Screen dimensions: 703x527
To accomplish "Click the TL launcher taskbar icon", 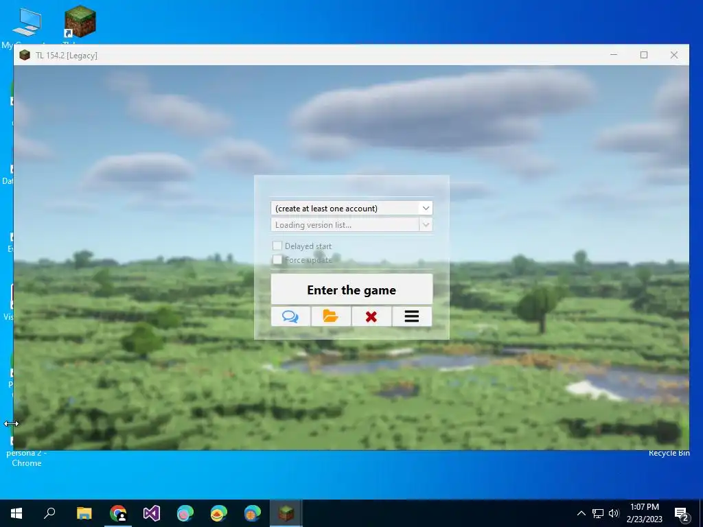I will [x=286, y=513].
